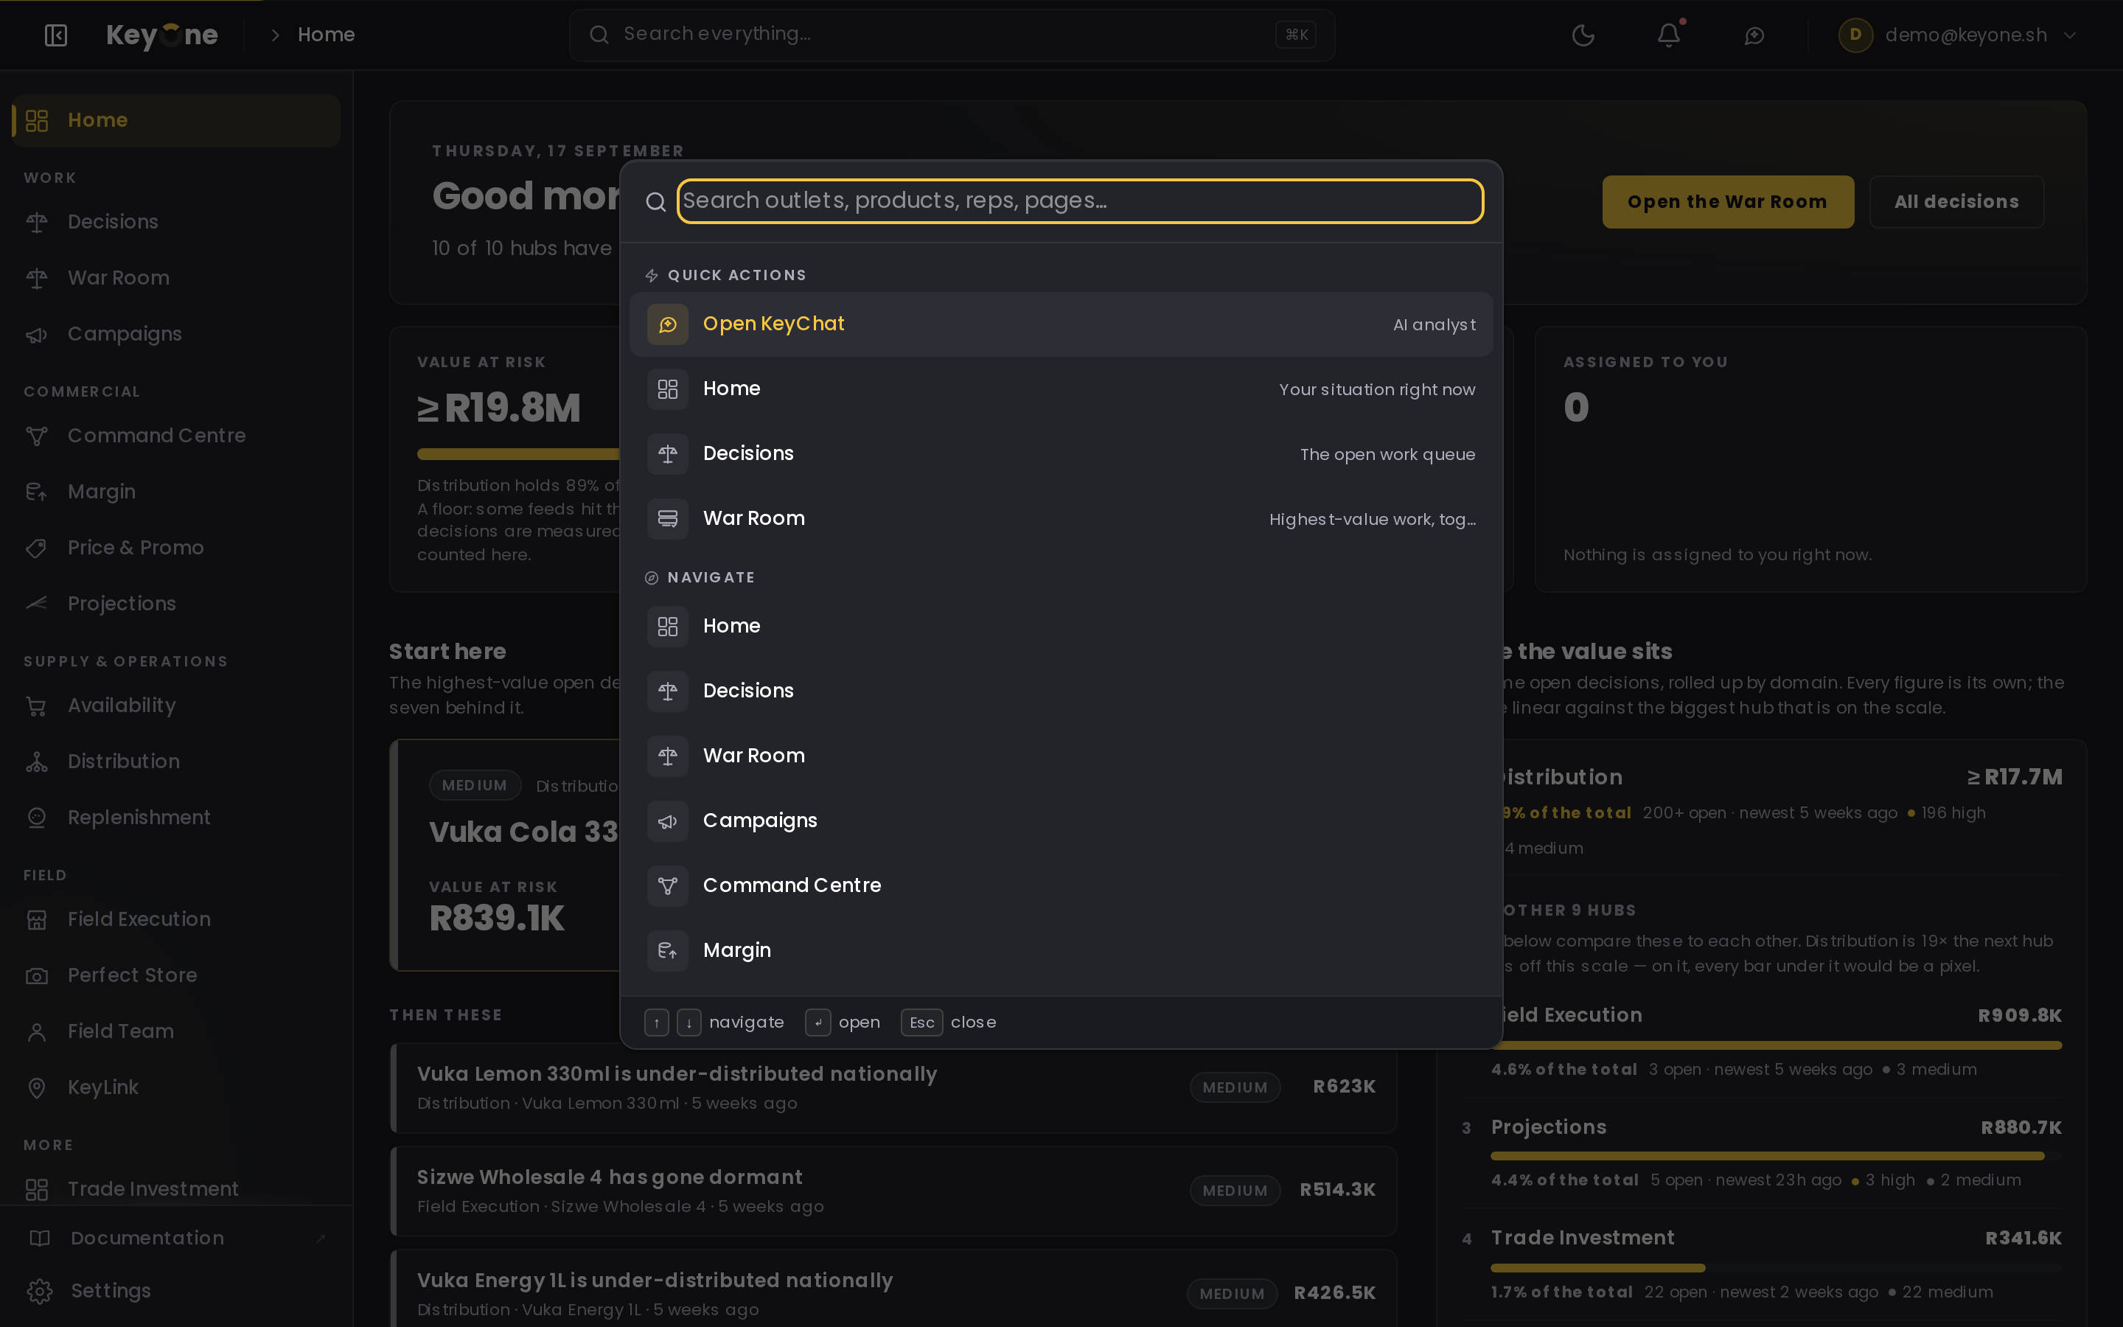Open Margin icon in palette
2123x1327 pixels.
click(x=668, y=950)
